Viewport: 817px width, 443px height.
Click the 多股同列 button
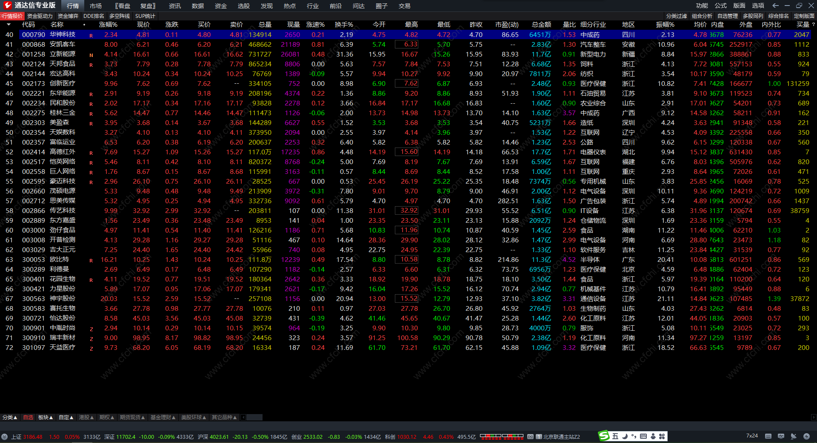(x=753, y=16)
